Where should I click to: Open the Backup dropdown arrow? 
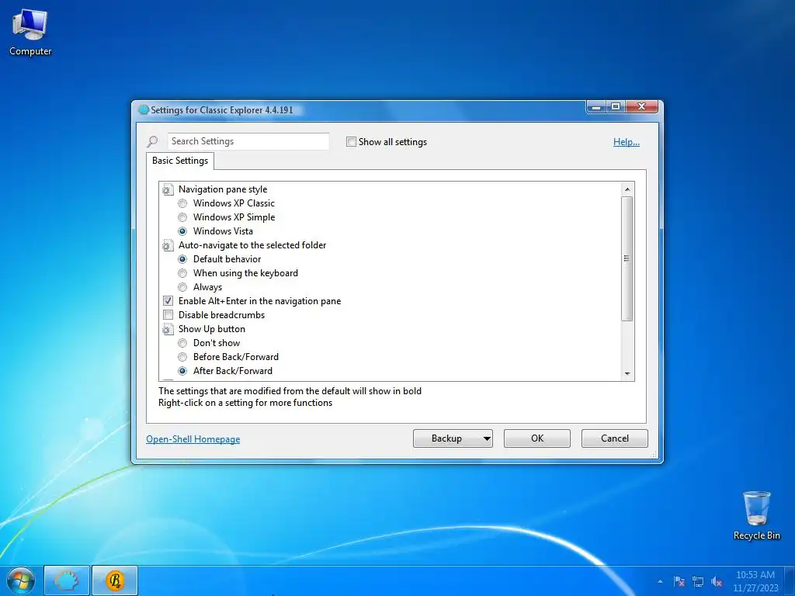[x=486, y=439]
